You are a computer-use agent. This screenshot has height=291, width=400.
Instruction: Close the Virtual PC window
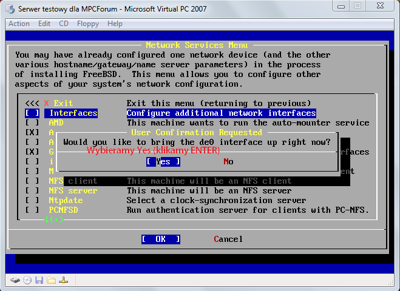(380, 6)
